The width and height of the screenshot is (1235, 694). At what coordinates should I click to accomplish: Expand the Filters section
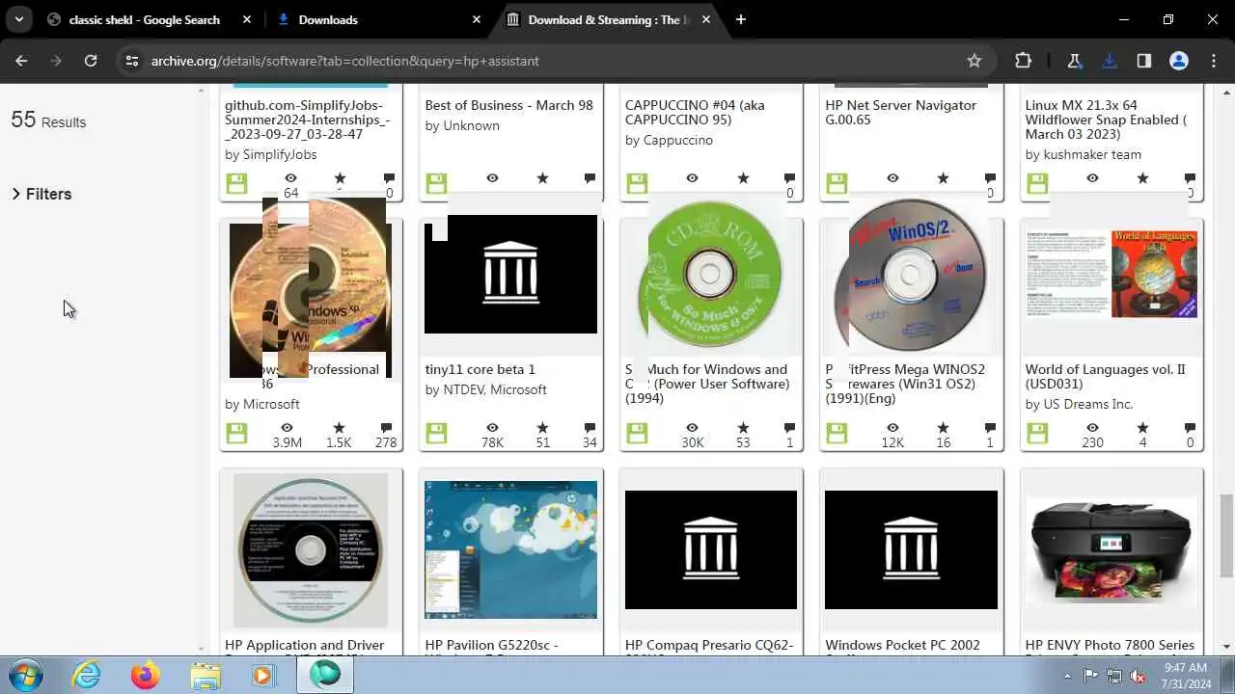coord(41,194)
